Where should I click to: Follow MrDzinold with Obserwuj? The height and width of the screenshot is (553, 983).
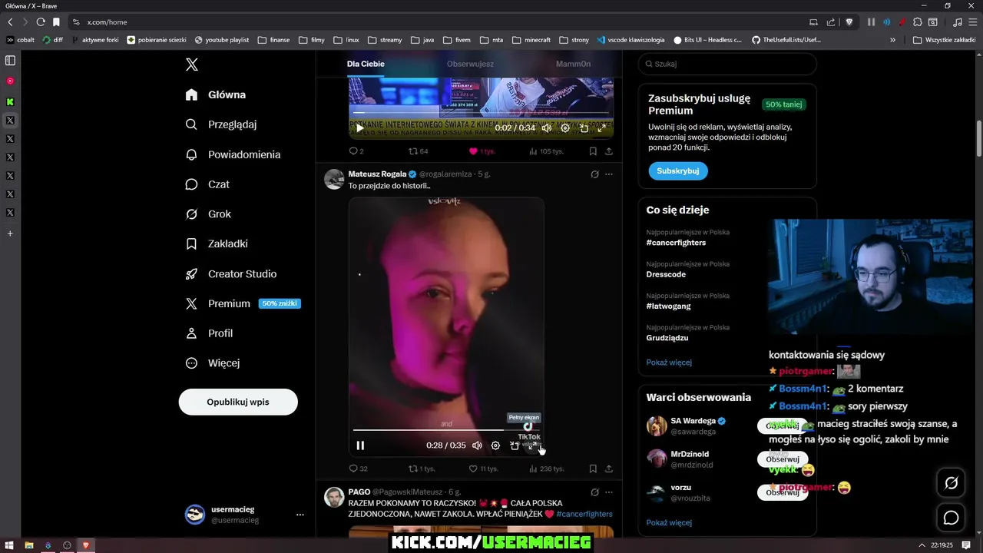tap(783, 459)
